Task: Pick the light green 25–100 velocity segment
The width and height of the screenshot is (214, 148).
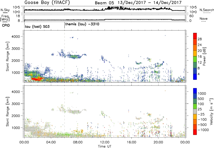Action: tap(195, 106)
